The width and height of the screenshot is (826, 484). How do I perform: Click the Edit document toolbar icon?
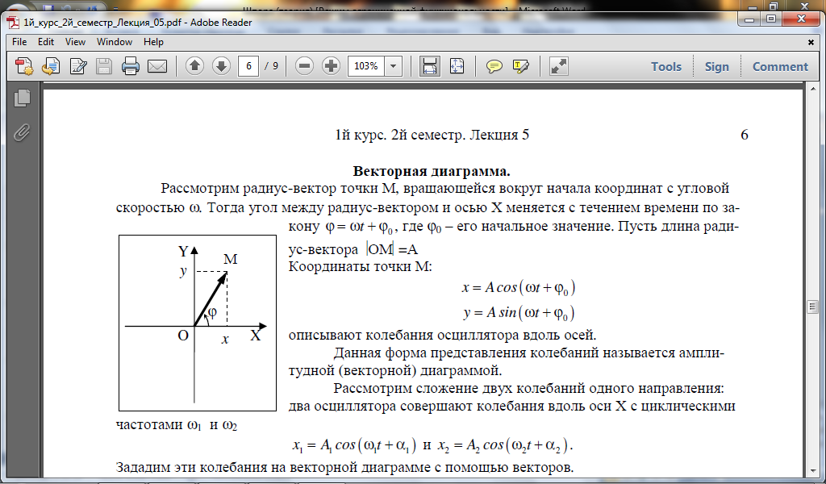[x=78, y=66]
